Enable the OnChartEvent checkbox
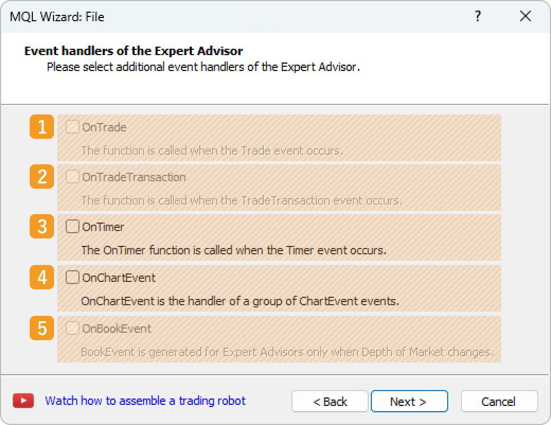The image size is (551, 425). click(x=72, y=278)
